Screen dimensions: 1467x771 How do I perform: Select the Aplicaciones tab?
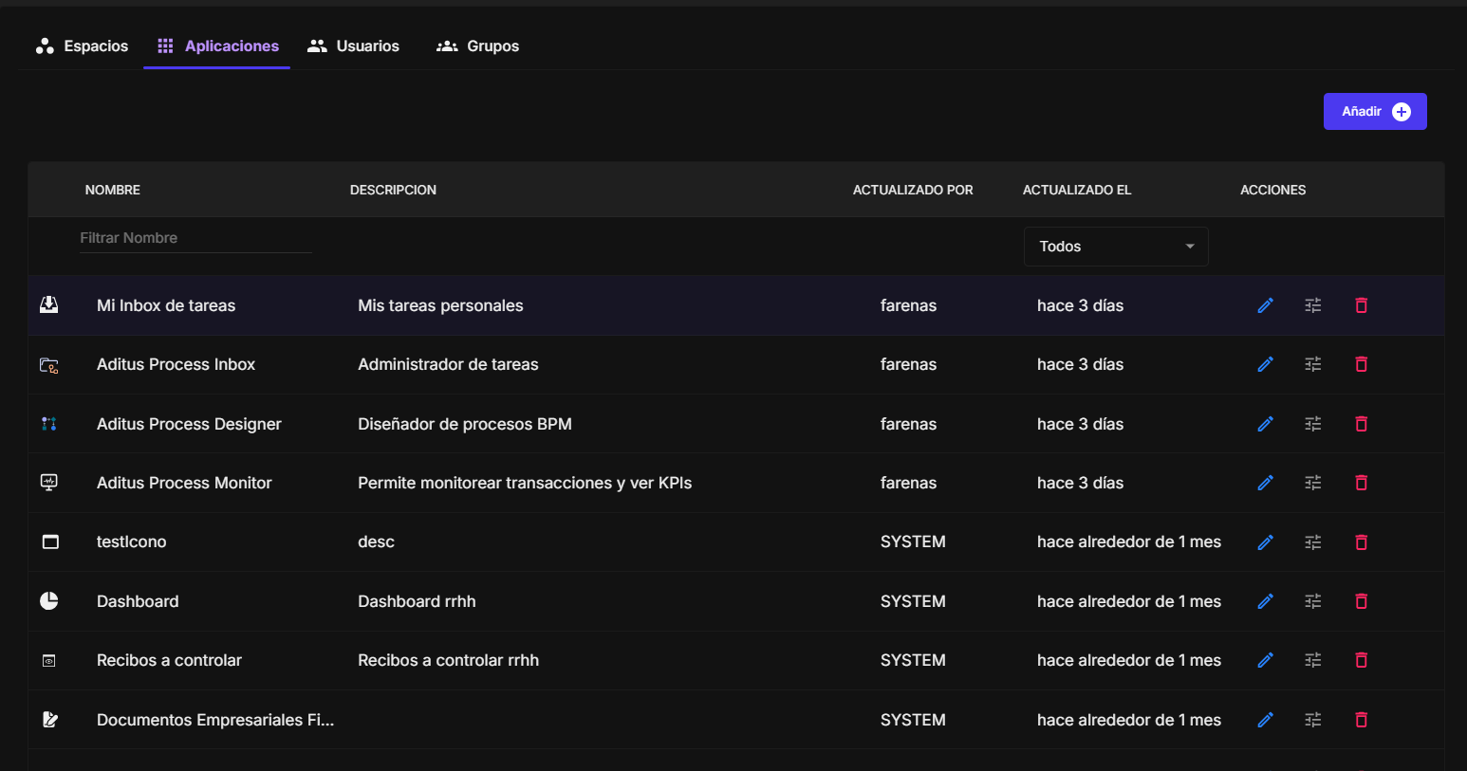[217, 46]
